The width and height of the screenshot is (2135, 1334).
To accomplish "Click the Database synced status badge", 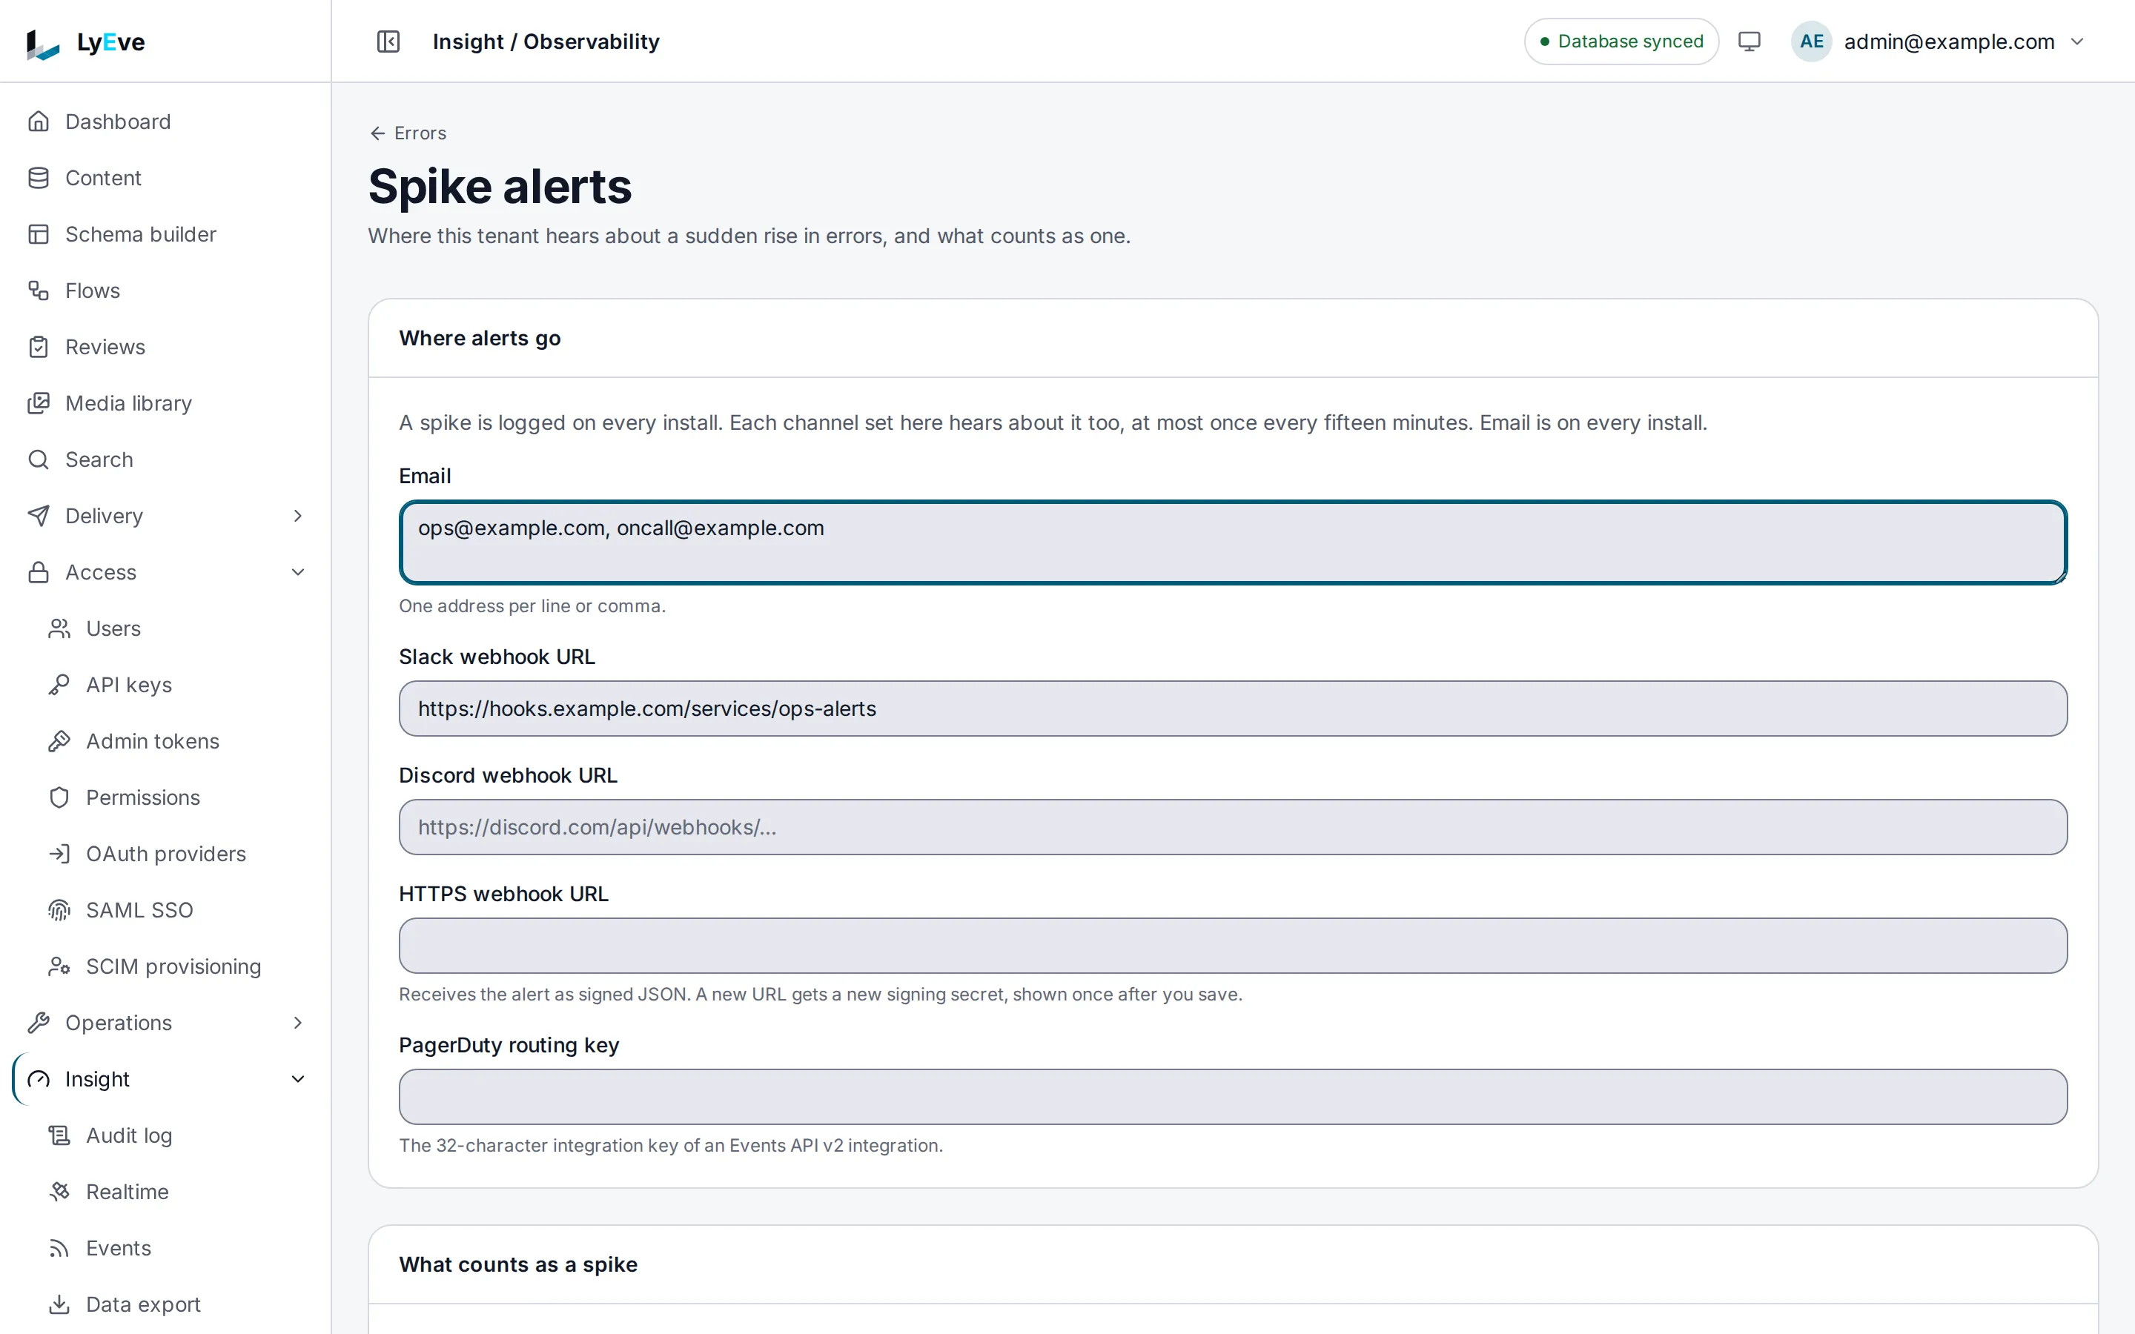I will pos(1621,42).
